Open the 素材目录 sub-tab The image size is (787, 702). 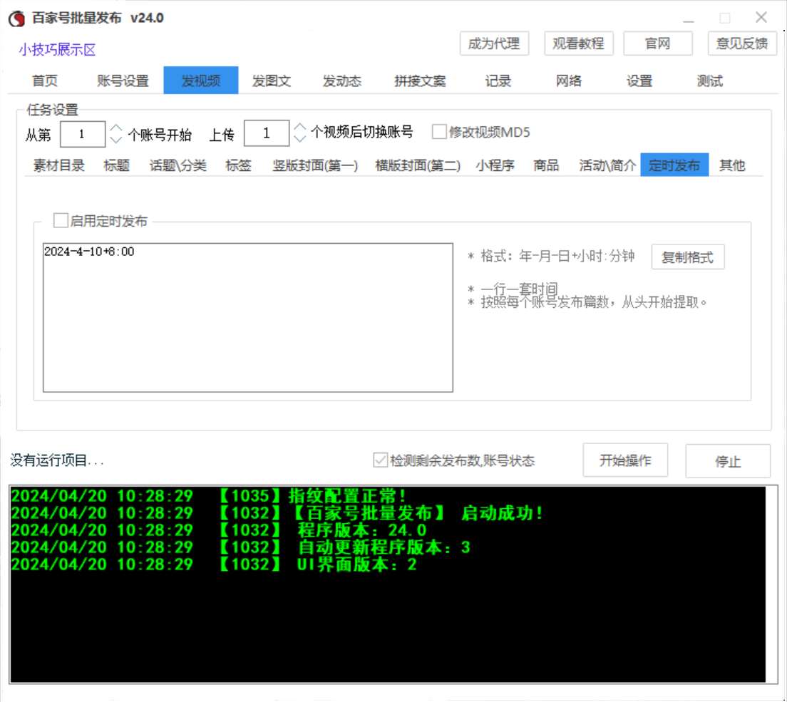58,165
